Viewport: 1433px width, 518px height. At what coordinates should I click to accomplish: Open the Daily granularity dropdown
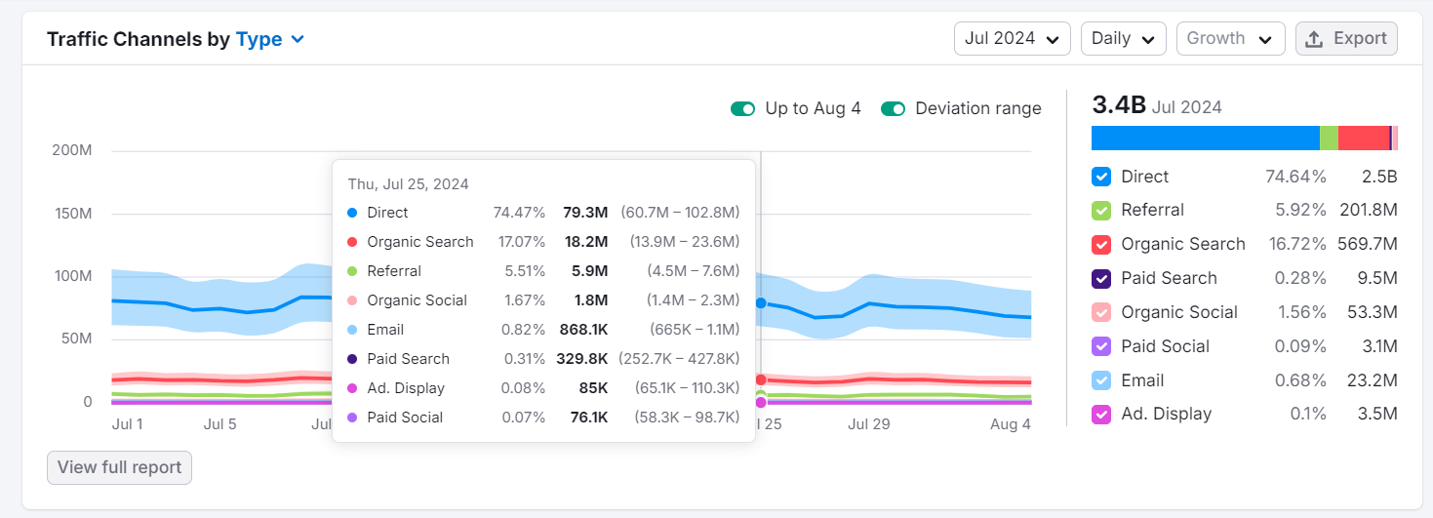click(x=1124, y=38)
